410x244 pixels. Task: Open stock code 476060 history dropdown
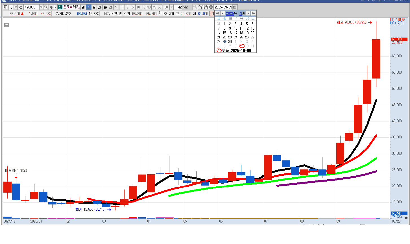click(41, 7)
